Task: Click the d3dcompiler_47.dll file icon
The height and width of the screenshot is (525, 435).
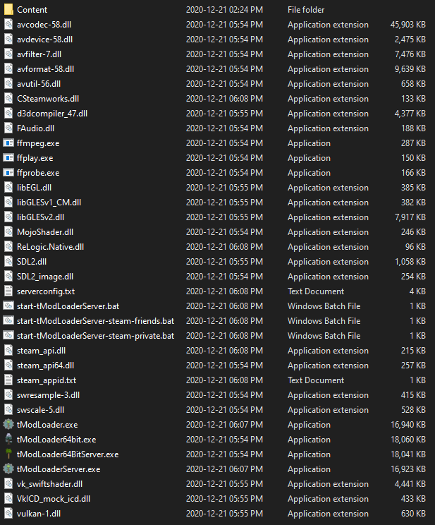Action: pos(8,114)
